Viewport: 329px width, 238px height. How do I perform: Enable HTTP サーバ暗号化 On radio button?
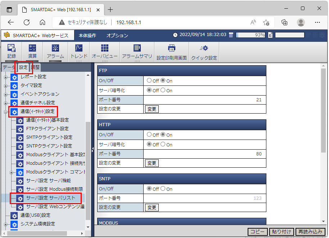(163, 144)
